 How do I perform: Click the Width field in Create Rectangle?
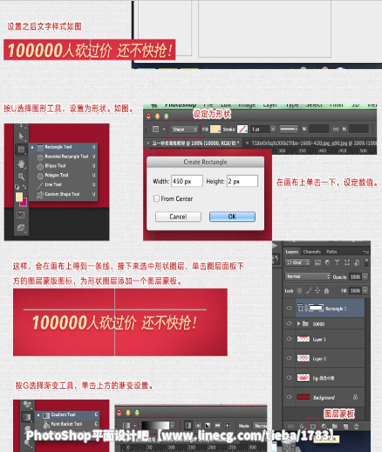[x=187, y=181]
